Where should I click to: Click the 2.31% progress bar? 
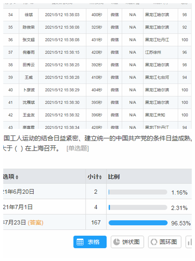(x=138, y=207)
